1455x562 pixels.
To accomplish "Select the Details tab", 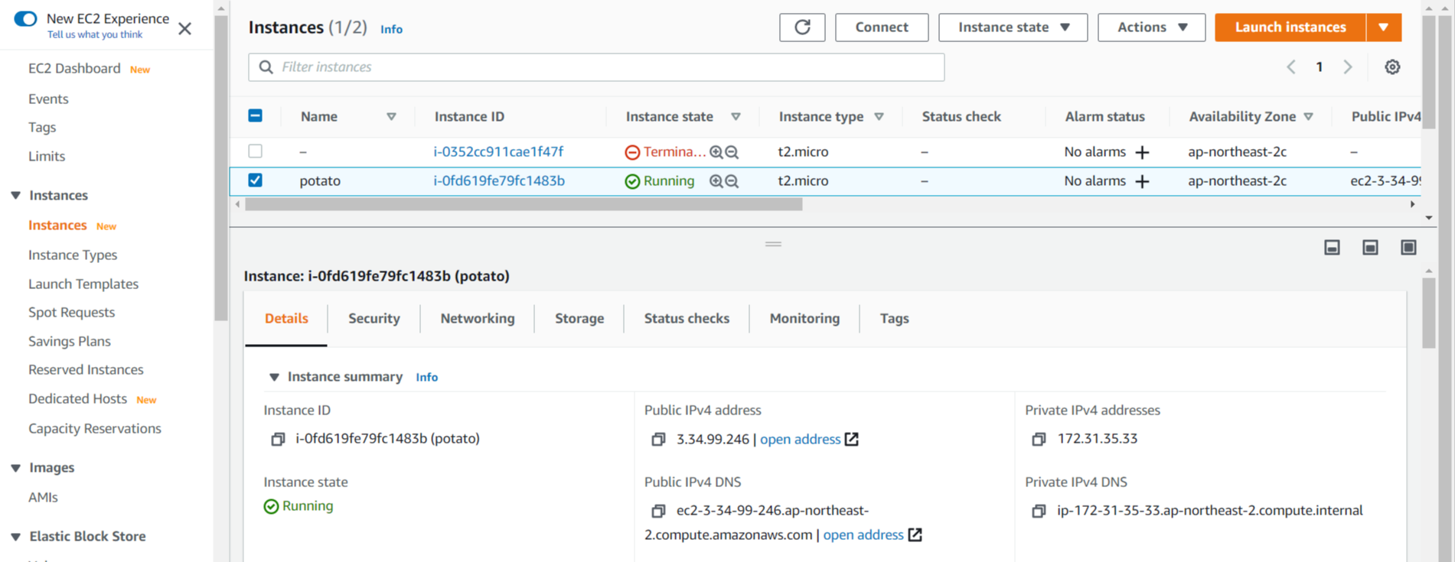I will click(x=286, y=319).
